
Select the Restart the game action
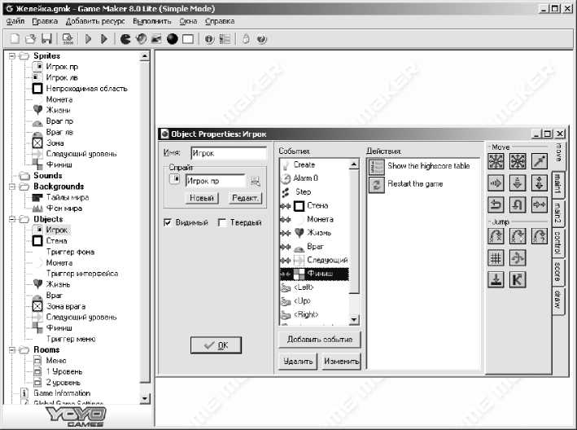pos(423,184)
